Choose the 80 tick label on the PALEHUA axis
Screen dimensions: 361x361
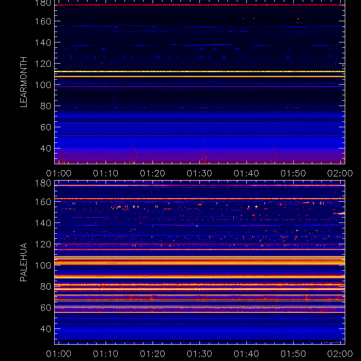pos(46,287)
